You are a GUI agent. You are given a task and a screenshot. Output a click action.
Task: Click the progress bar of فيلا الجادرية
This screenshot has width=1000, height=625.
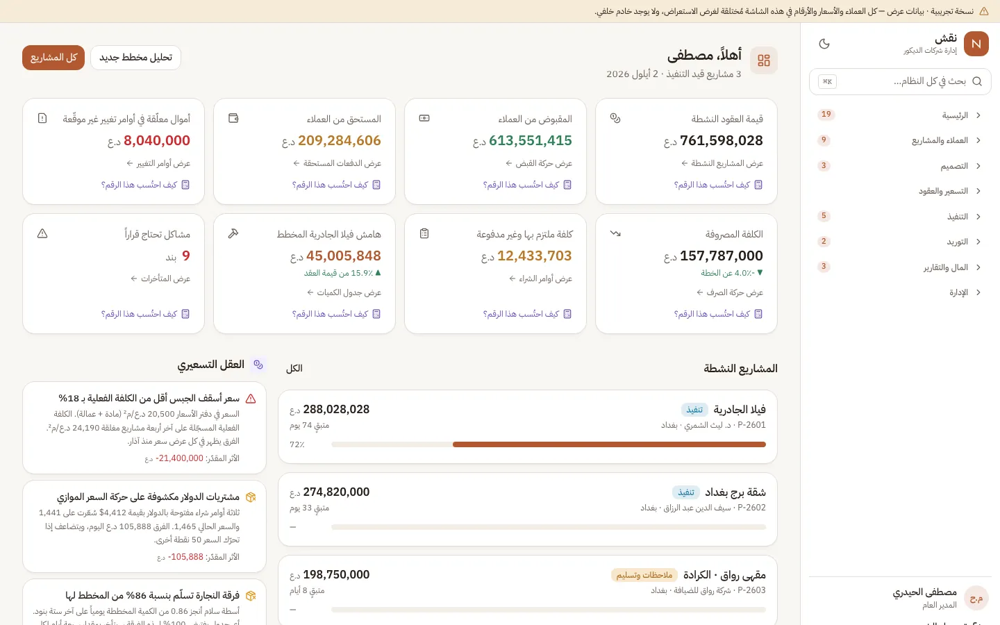549,444
